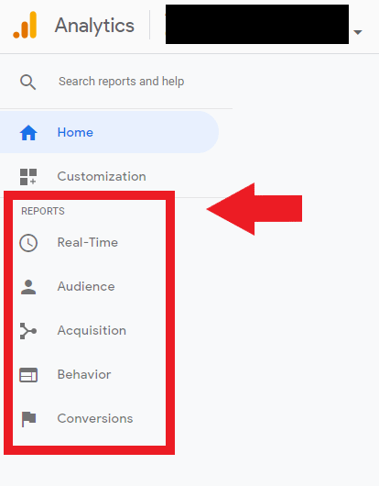
Task: Click the Acquisition branching arrows icon
Action: click(x=28, y=331)
